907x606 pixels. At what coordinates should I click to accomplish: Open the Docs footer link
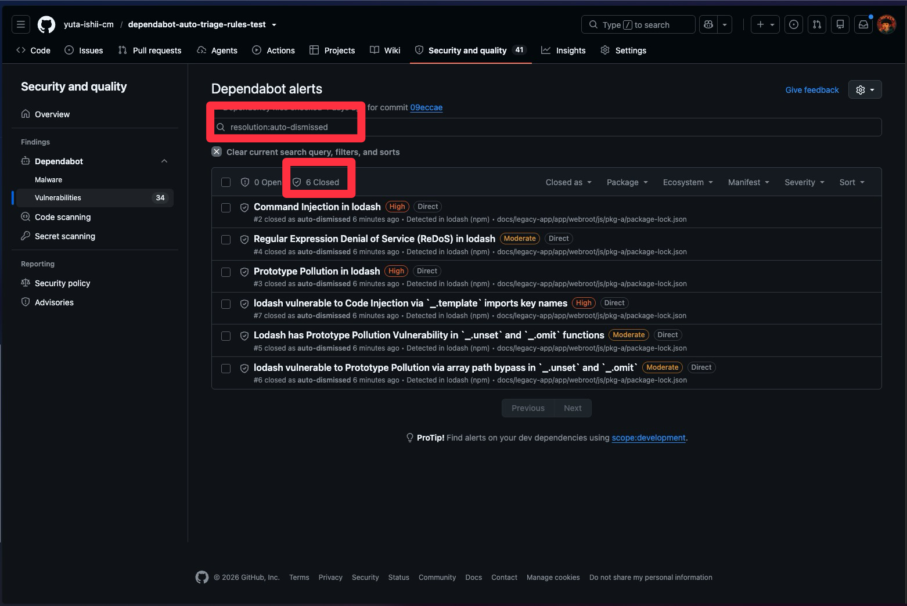(473, 578)
